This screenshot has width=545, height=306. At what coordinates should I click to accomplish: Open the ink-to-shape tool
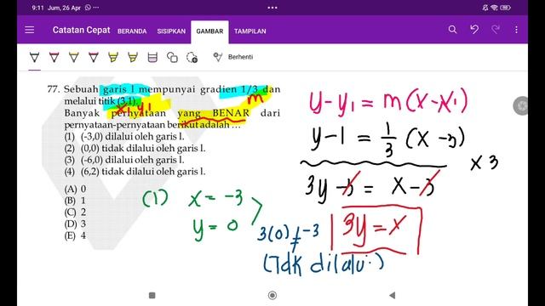pyautogui.click(x=172, y=57)
